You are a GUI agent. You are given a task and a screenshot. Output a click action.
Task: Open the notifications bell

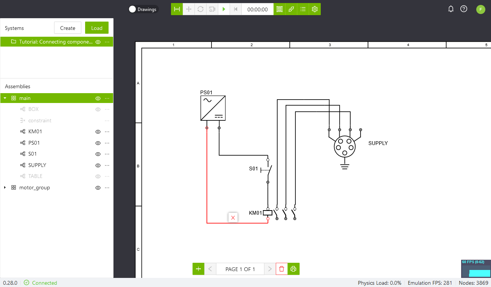[x=451, y=9]
